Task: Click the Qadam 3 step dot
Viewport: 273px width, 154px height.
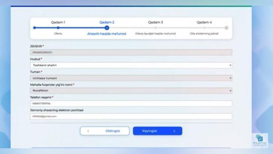Action: coord(155,28)
